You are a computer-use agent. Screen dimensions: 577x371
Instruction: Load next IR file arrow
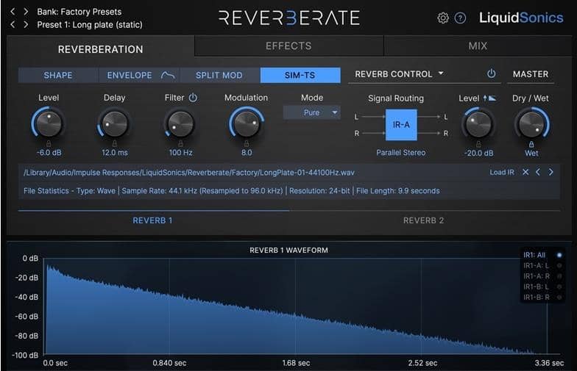pyautogui.click(x=551, y=172)
